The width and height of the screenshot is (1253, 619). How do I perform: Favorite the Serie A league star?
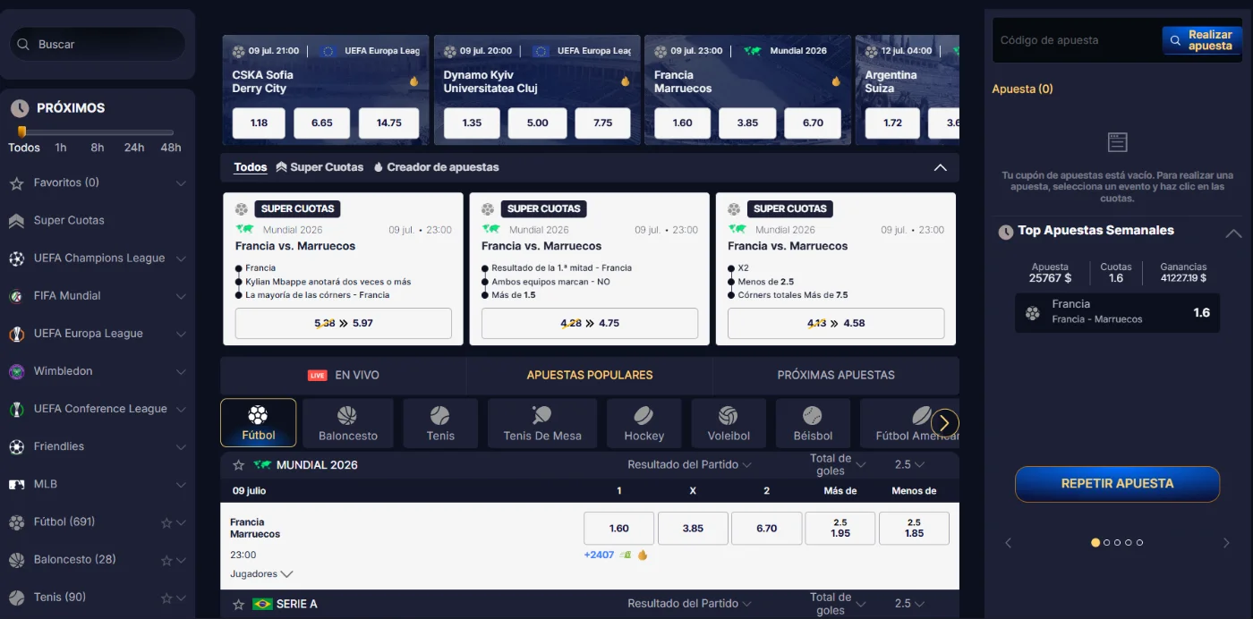coord(239,605)
